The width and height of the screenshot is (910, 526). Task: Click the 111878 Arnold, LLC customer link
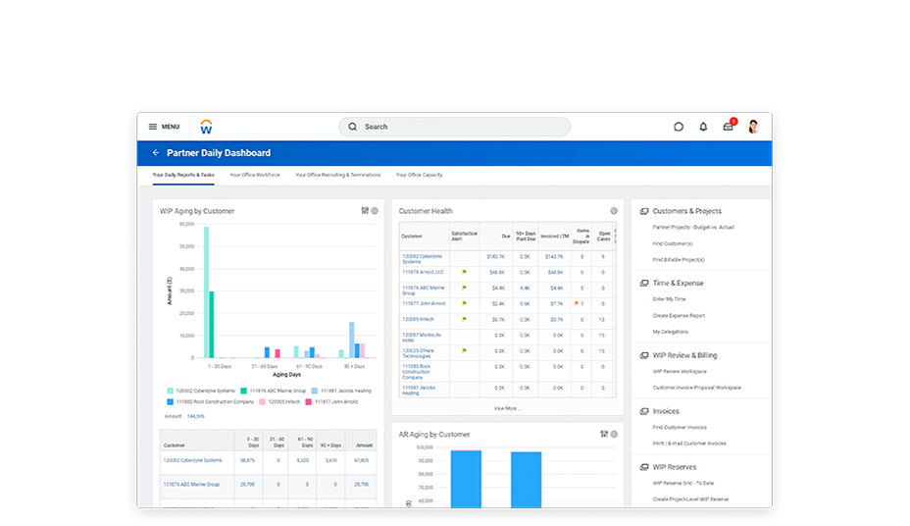click(x=423, y=272)
